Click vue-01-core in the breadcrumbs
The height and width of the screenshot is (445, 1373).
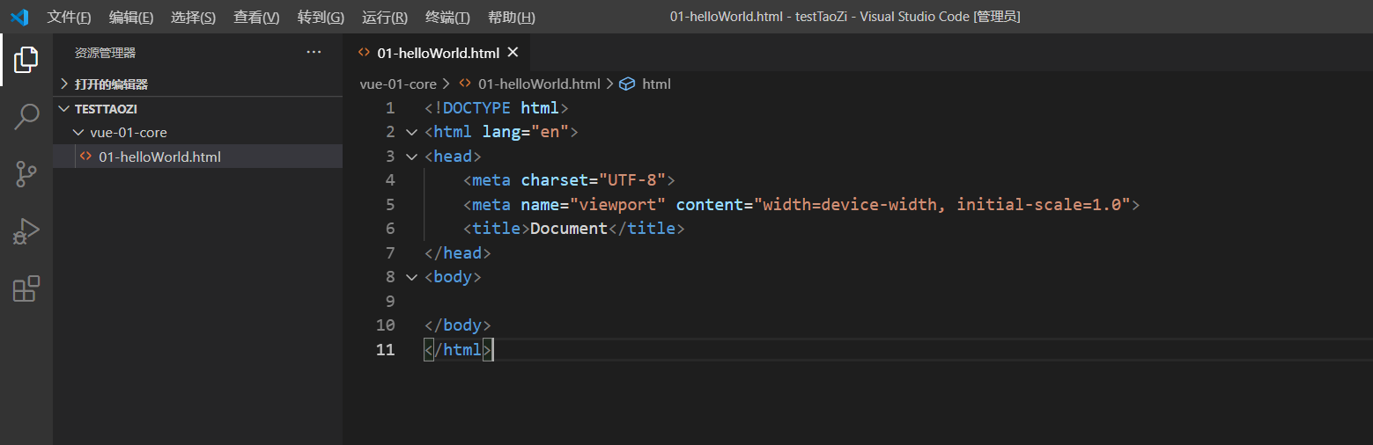398,84
